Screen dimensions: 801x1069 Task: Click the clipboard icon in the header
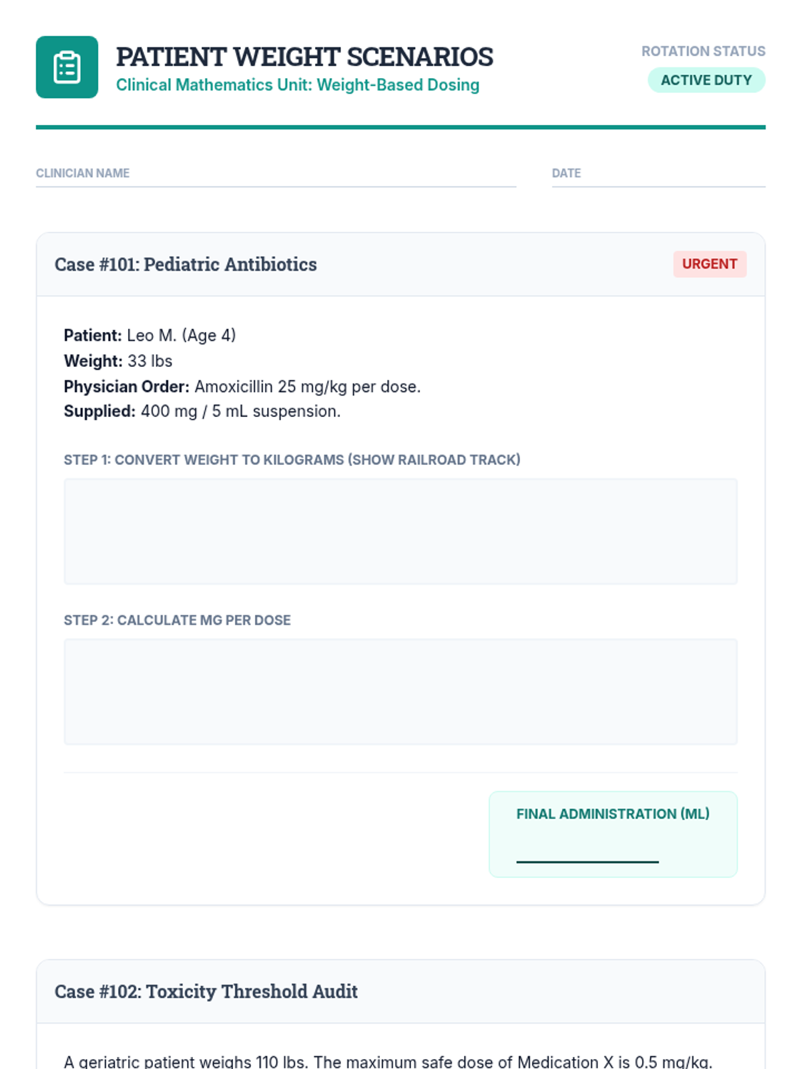(67, 67)
